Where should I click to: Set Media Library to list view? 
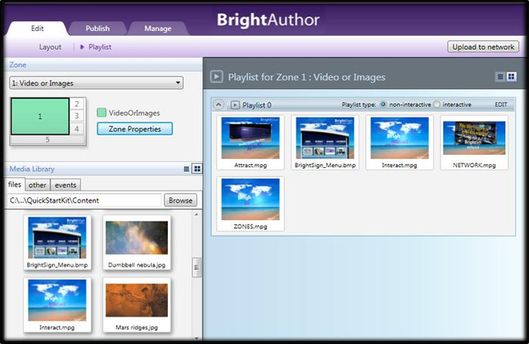coord(186,169)
